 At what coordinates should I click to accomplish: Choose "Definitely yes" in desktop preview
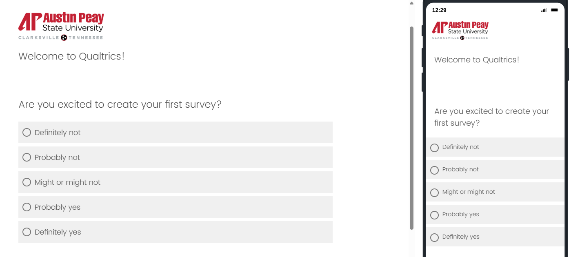point(27,232)
